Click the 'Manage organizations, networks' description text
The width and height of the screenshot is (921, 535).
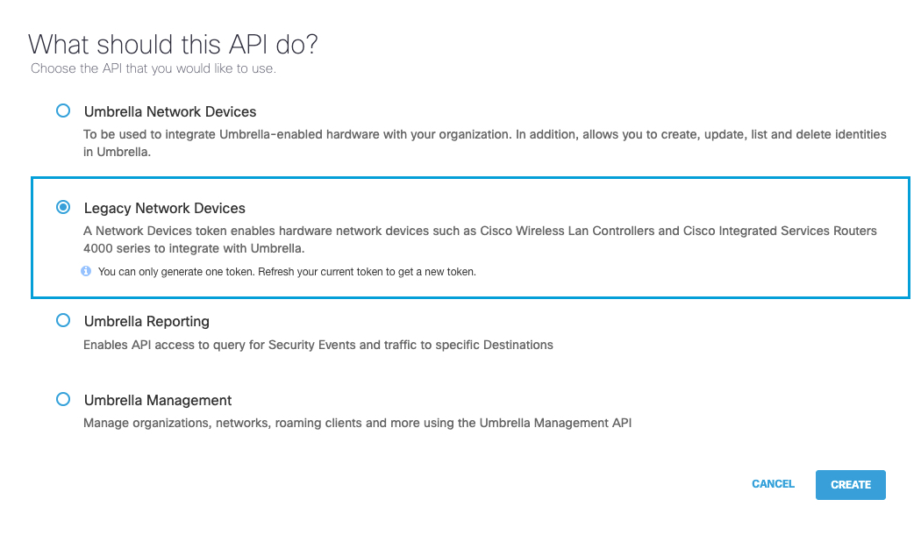coord(357,423)
